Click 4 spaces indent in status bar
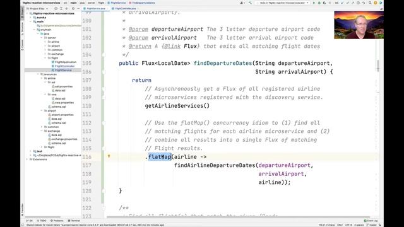 [x=359, y=225]
